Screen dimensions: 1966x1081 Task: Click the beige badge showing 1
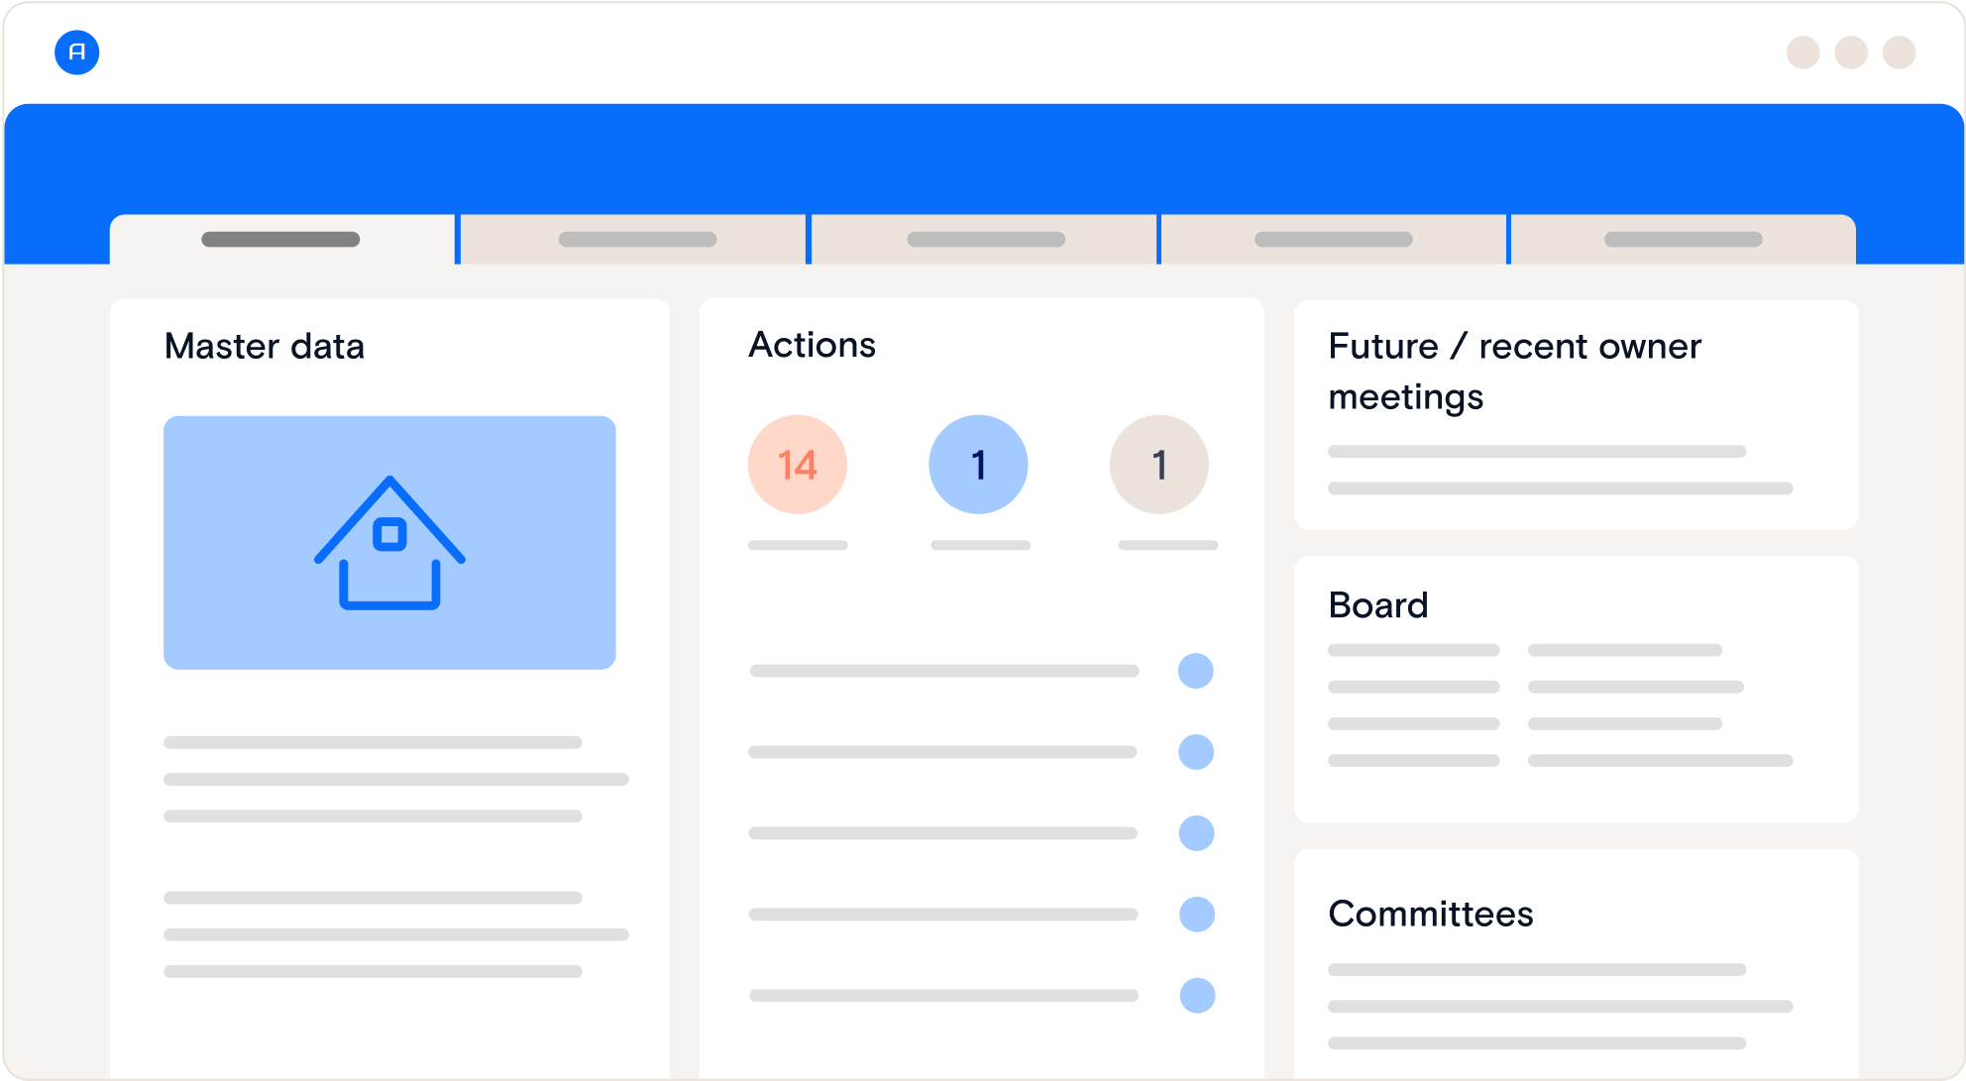point(1158,465)
